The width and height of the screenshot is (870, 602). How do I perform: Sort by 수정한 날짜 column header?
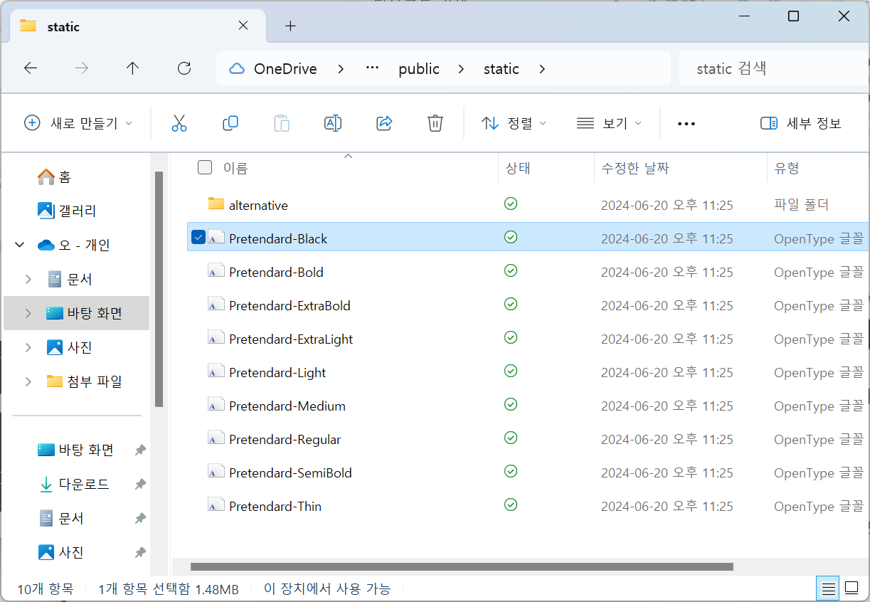pyautogui.click(x=635, y=169)
